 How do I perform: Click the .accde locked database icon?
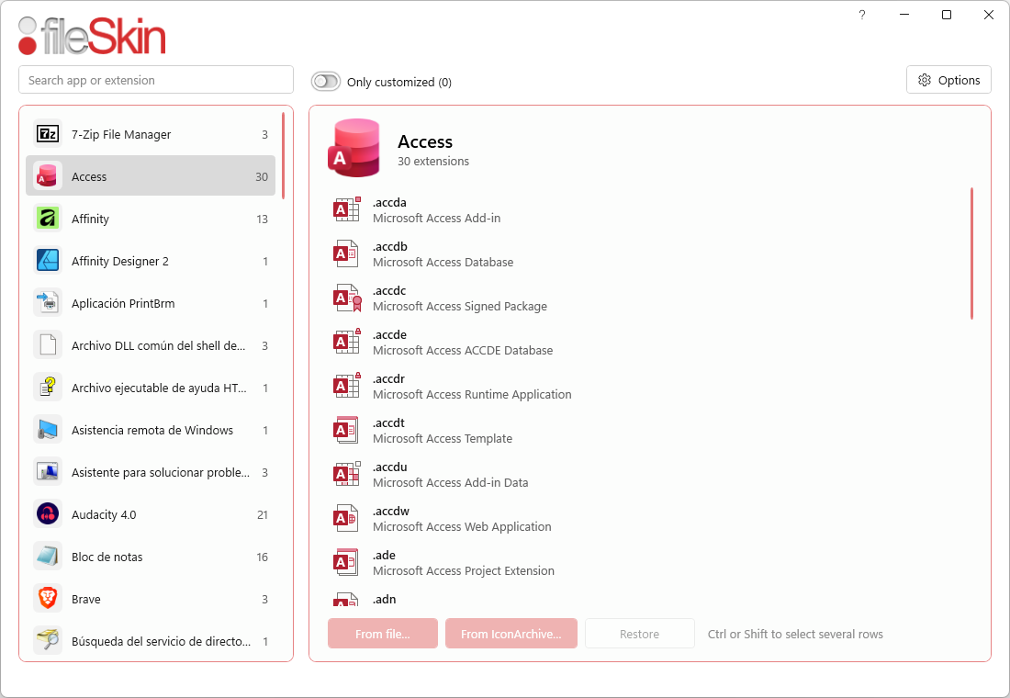346,342
